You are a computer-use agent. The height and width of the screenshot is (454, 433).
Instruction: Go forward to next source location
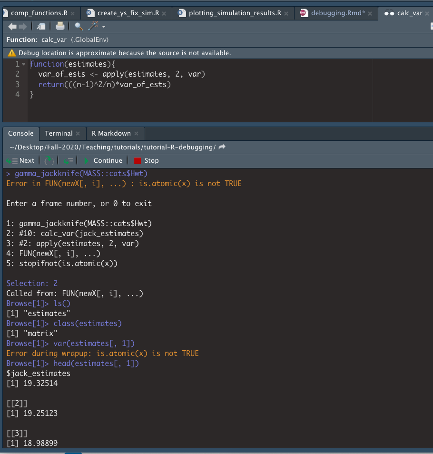23,27
